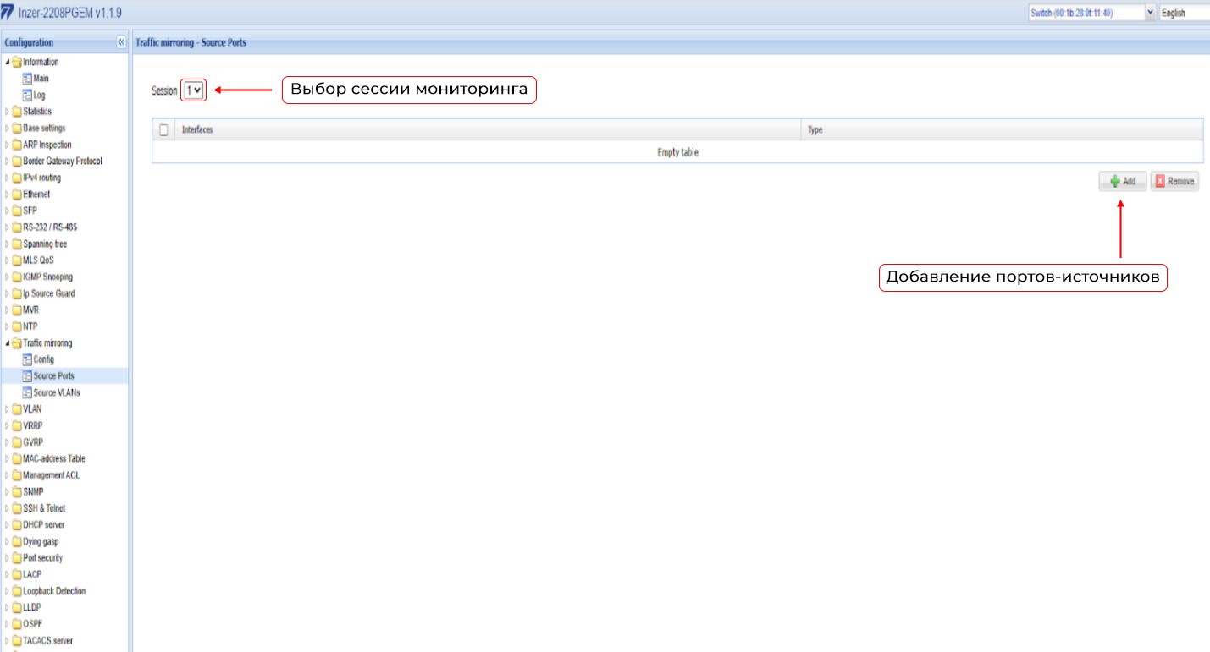Click the Source VLANs page icon
Image resolution: width=1210 pixels, height=652 pixels.
[x=27, y=392]
